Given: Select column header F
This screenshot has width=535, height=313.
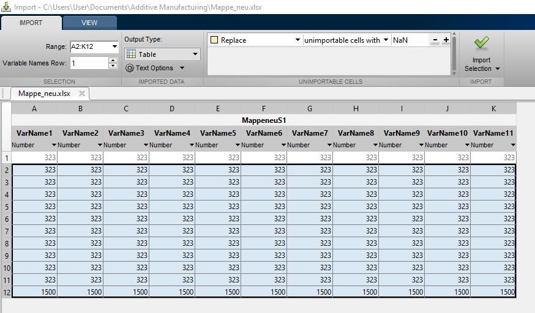Looking at the screenshot, I should [264, 109].
